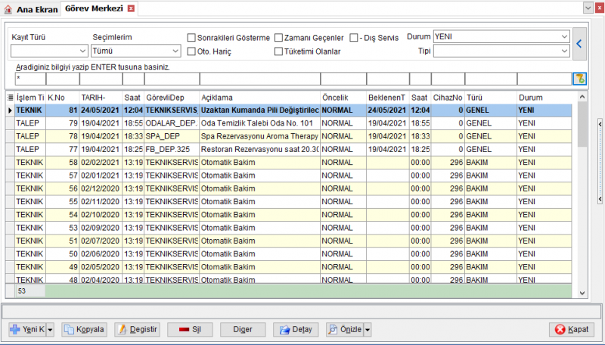Click the BAKIM cell in record 55
This screenshot has width=605, height=345.
coord(491,202)
